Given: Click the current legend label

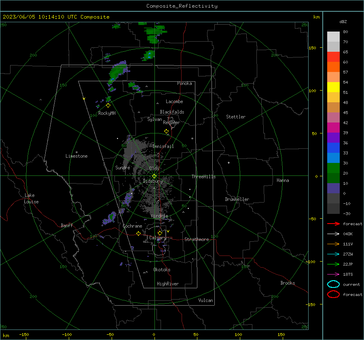Looking at the screenshot, I should tap(351, 284).
